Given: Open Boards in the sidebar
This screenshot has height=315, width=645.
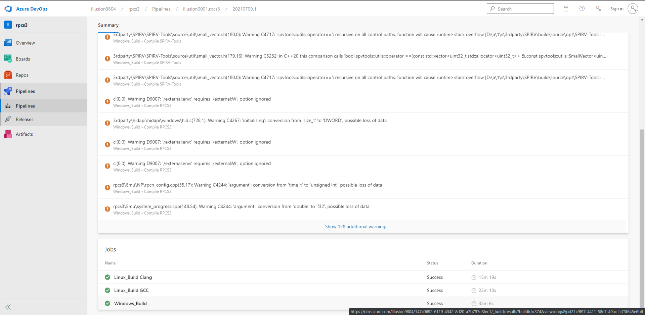Looking at the screenshot, I should pos(23,59).
